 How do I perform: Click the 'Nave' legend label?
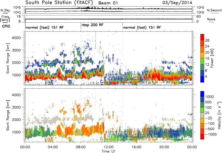pos(211,19)
